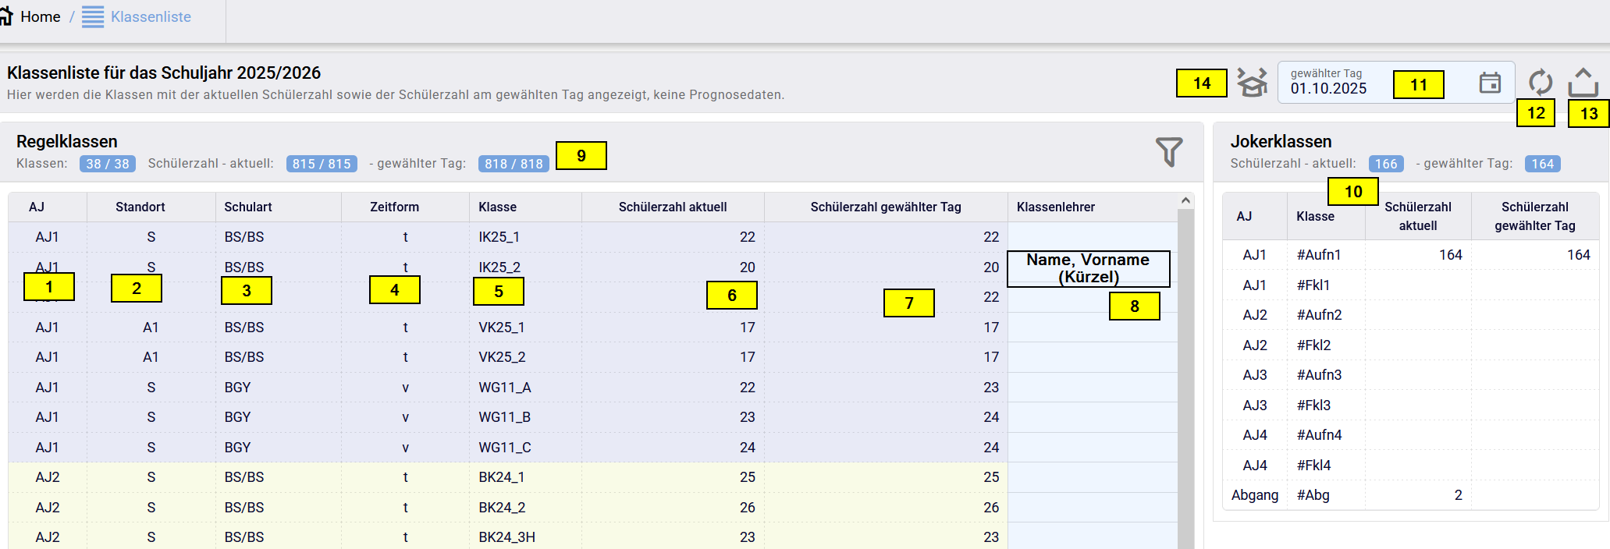Image resolution: width=1610 pixels, height=549 pixels.
Task: Click the 818 / 818 gewählter Tag badge
Action: click(x=514, y=164)
